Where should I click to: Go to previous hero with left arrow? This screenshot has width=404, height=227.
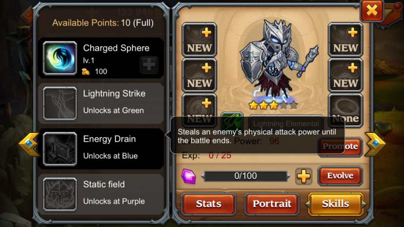click(29, 144)
